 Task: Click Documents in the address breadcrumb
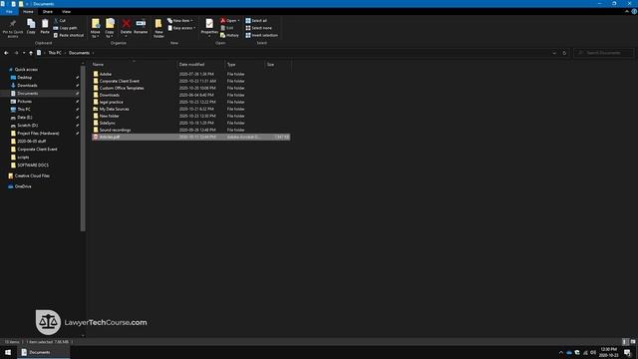[x=79, y=53]
